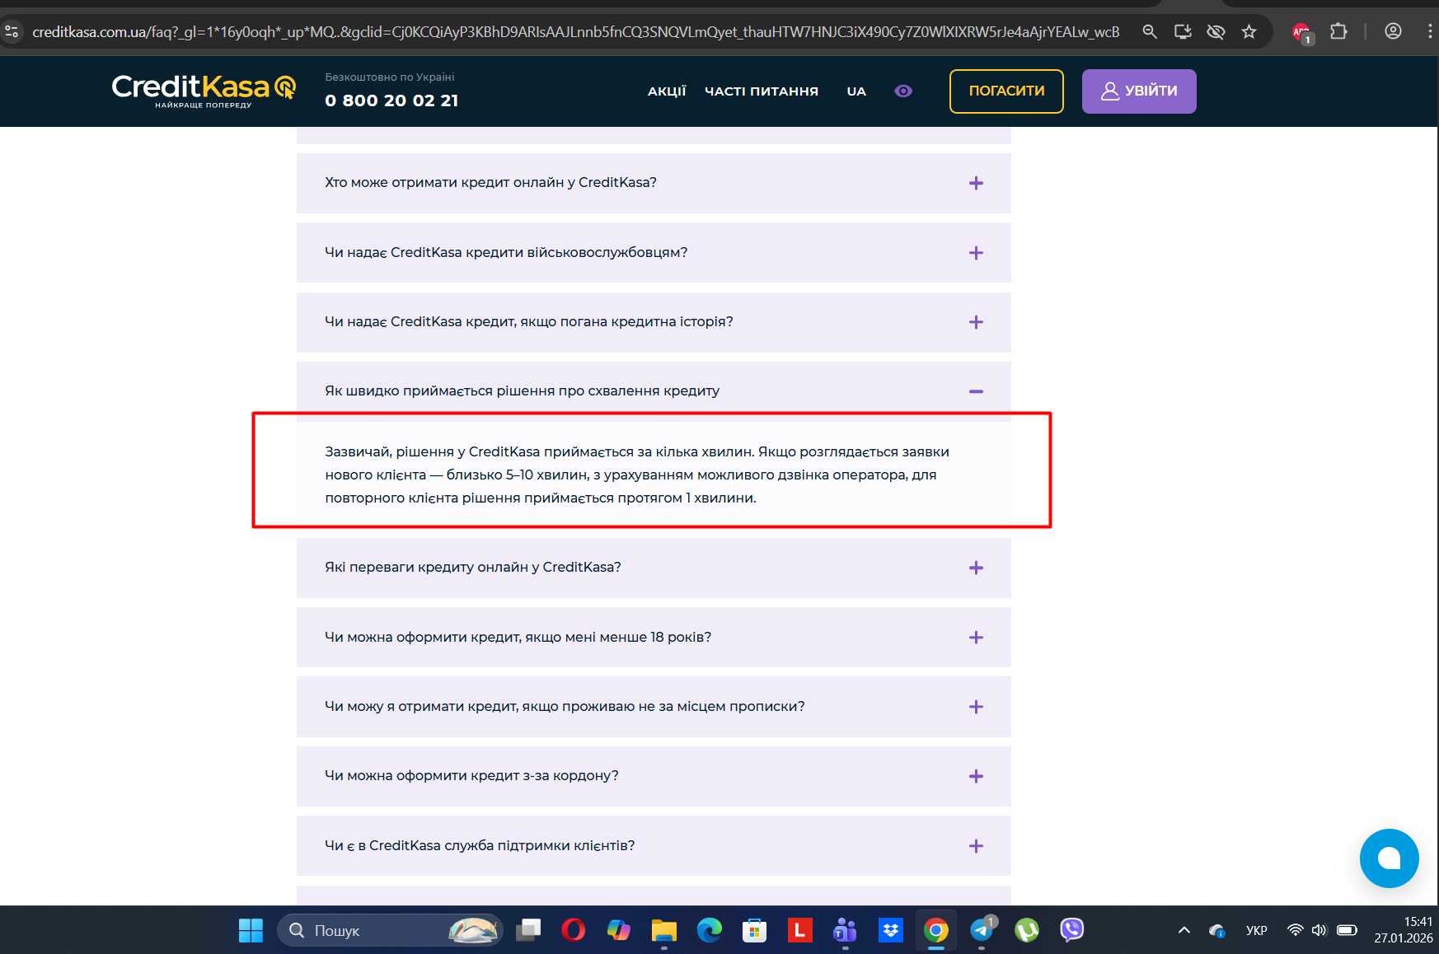Open Viber from the taskbar
Image resolution: width=1439 pixels, height=954 pixels.
[1071, 931]
